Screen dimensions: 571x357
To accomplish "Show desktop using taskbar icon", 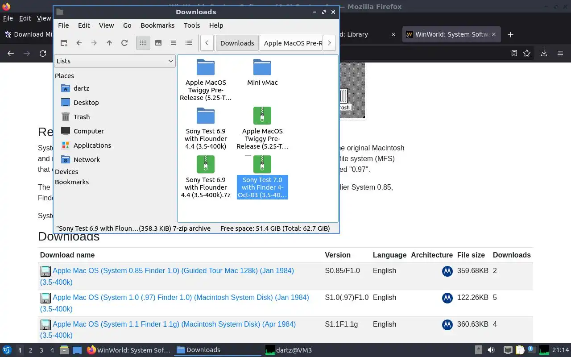I will coord(77,350).
